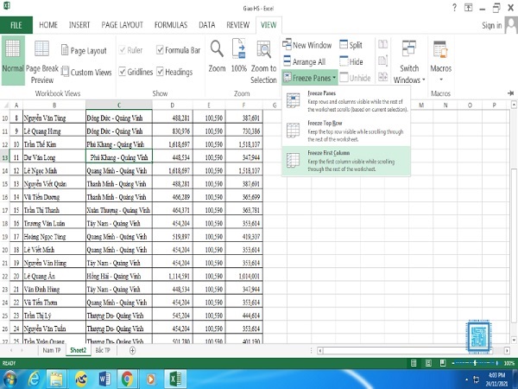Screen dimensions: 518x389
Task: Click vertical scrollbar down arrow
Action: [514, 340]
